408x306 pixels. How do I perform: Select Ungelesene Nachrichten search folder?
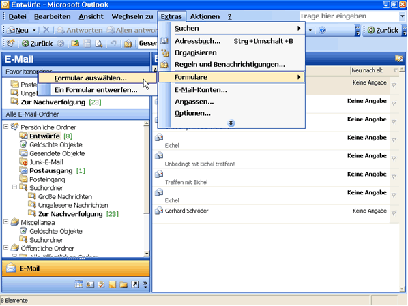coord(68,205)
